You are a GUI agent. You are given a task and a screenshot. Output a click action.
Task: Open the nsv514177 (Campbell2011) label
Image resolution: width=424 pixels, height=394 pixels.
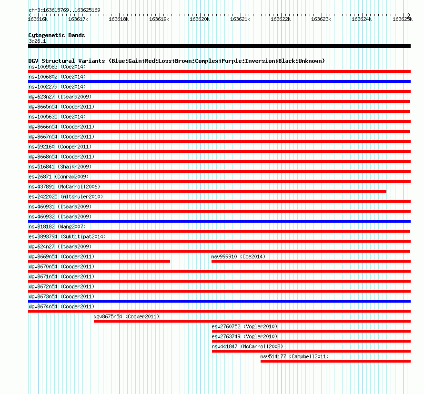[x=294, y=356]
